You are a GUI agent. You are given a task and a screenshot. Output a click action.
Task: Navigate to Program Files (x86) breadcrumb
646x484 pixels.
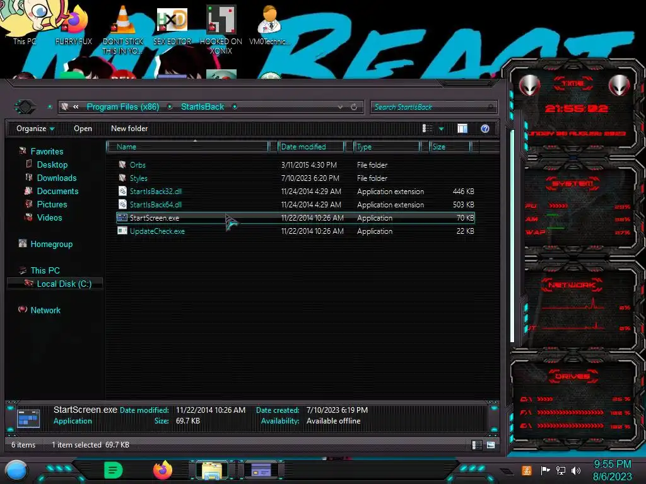pos(123,107)
